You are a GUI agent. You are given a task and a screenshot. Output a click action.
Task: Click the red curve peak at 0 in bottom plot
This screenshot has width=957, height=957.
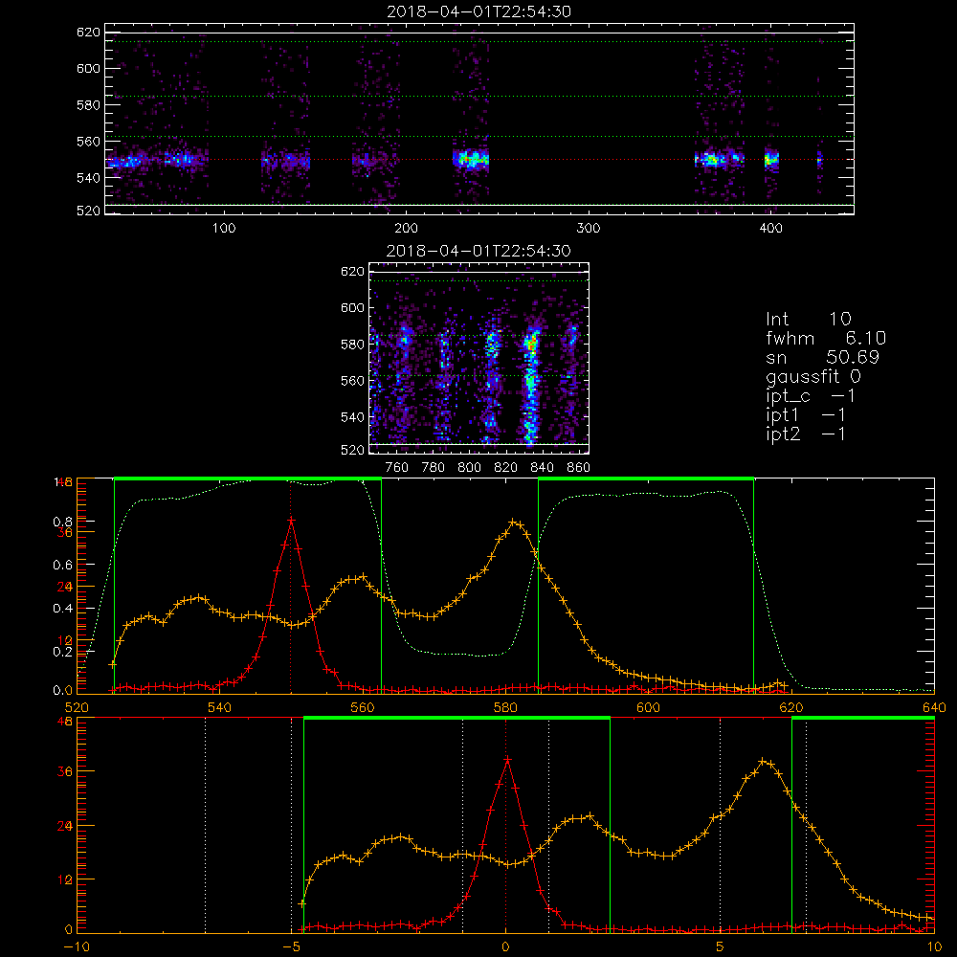coord(506,759)
